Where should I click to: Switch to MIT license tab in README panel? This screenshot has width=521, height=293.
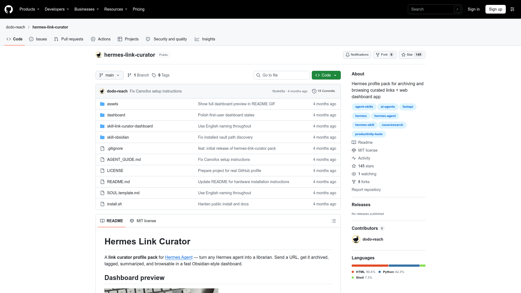click(x=143, y=221)
